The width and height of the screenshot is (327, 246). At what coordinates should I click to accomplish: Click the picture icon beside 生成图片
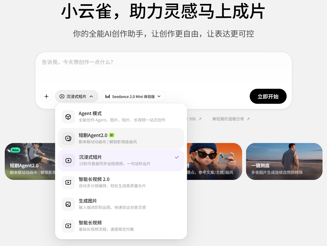(x=68, y=204)
